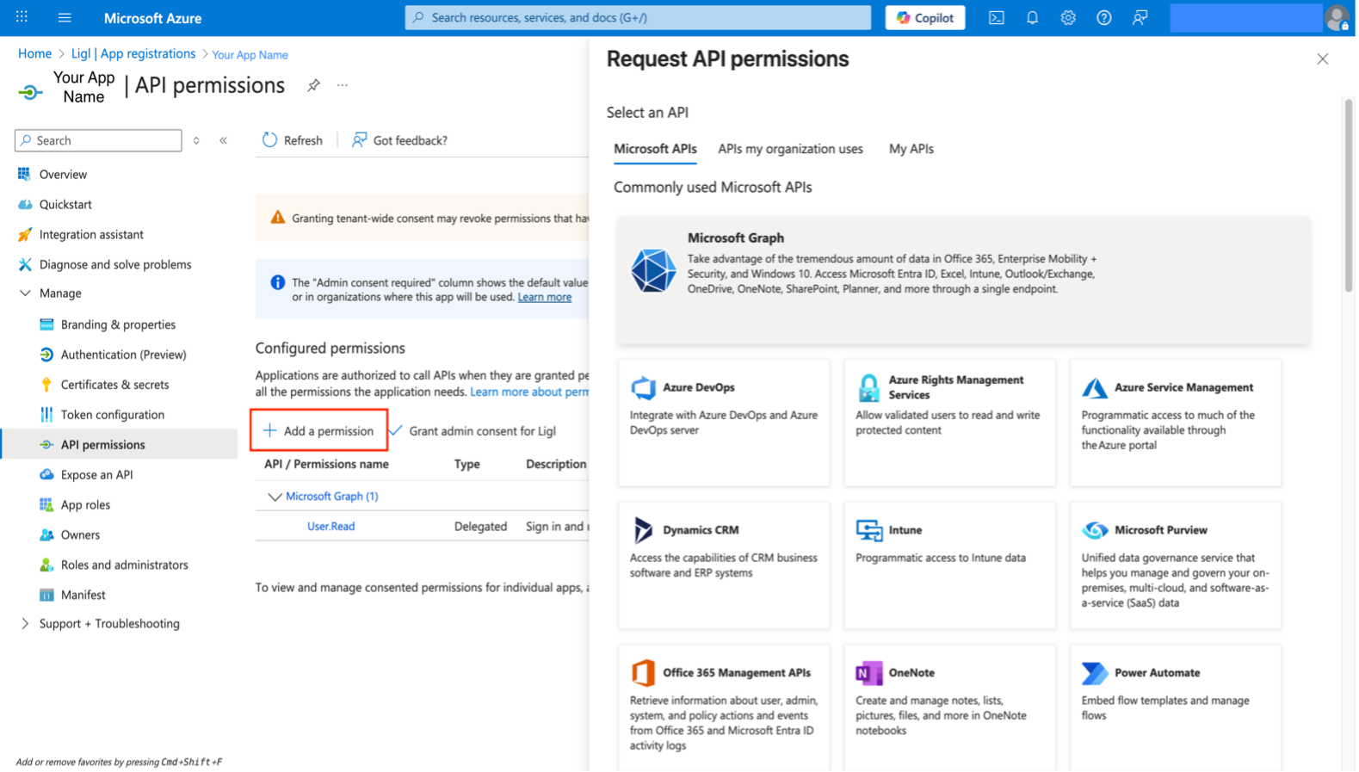Click the Intune icon
1359x772 pixels.
click(x=869, y=530)
